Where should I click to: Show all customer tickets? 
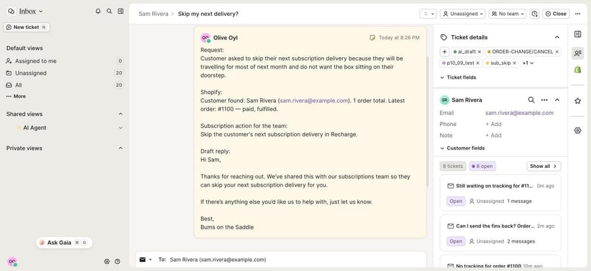click(544, 167)
